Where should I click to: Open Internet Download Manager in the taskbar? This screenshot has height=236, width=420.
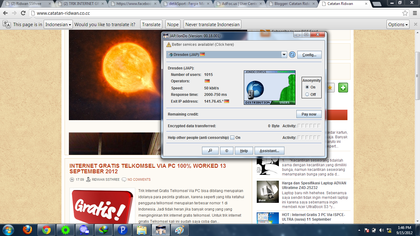click(103, 230)
